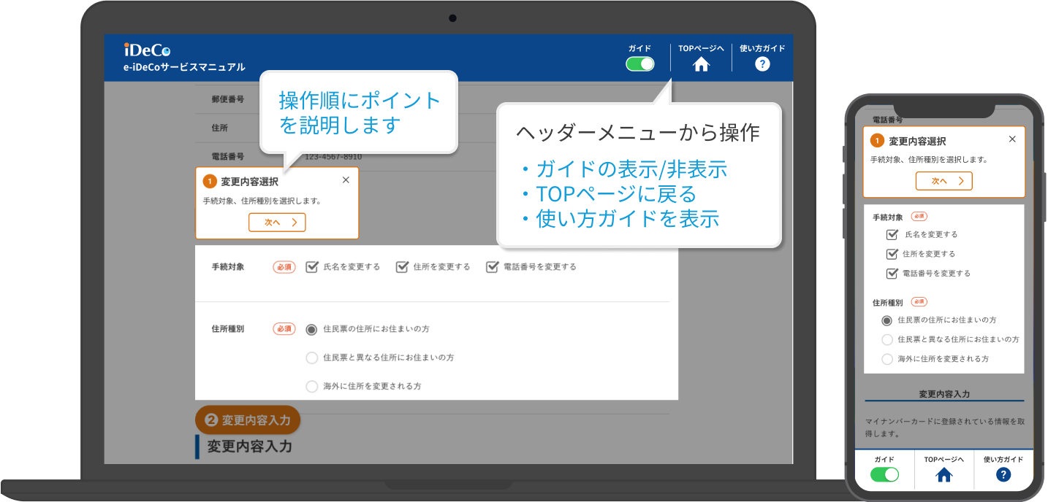Click the home icon in laptop header

tap(701, 64)
